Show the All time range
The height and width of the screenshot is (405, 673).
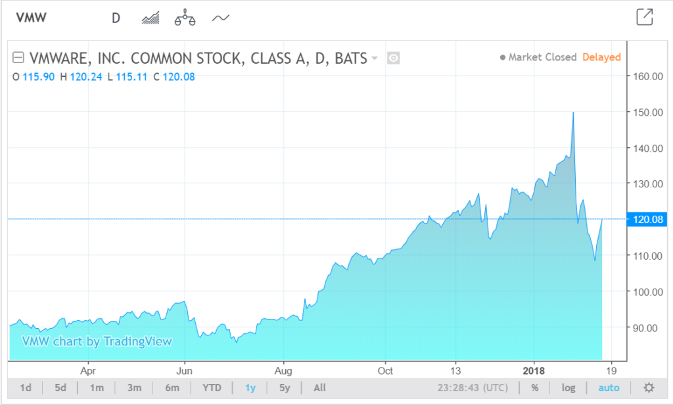pos(319,388)
